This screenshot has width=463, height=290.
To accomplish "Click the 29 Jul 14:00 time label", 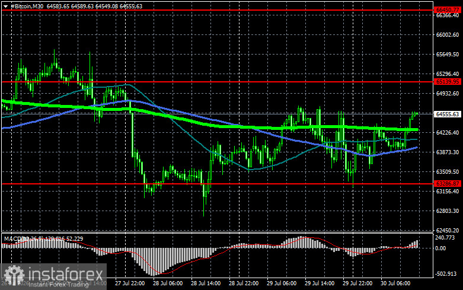I will (x=320, y=283).
